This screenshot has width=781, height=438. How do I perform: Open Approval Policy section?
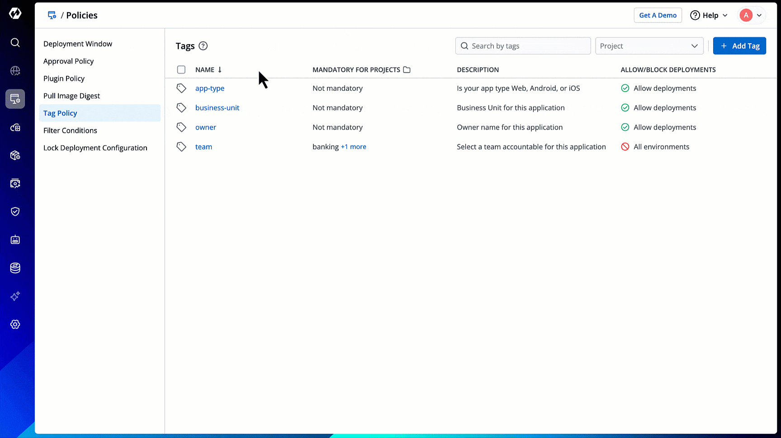69,61
